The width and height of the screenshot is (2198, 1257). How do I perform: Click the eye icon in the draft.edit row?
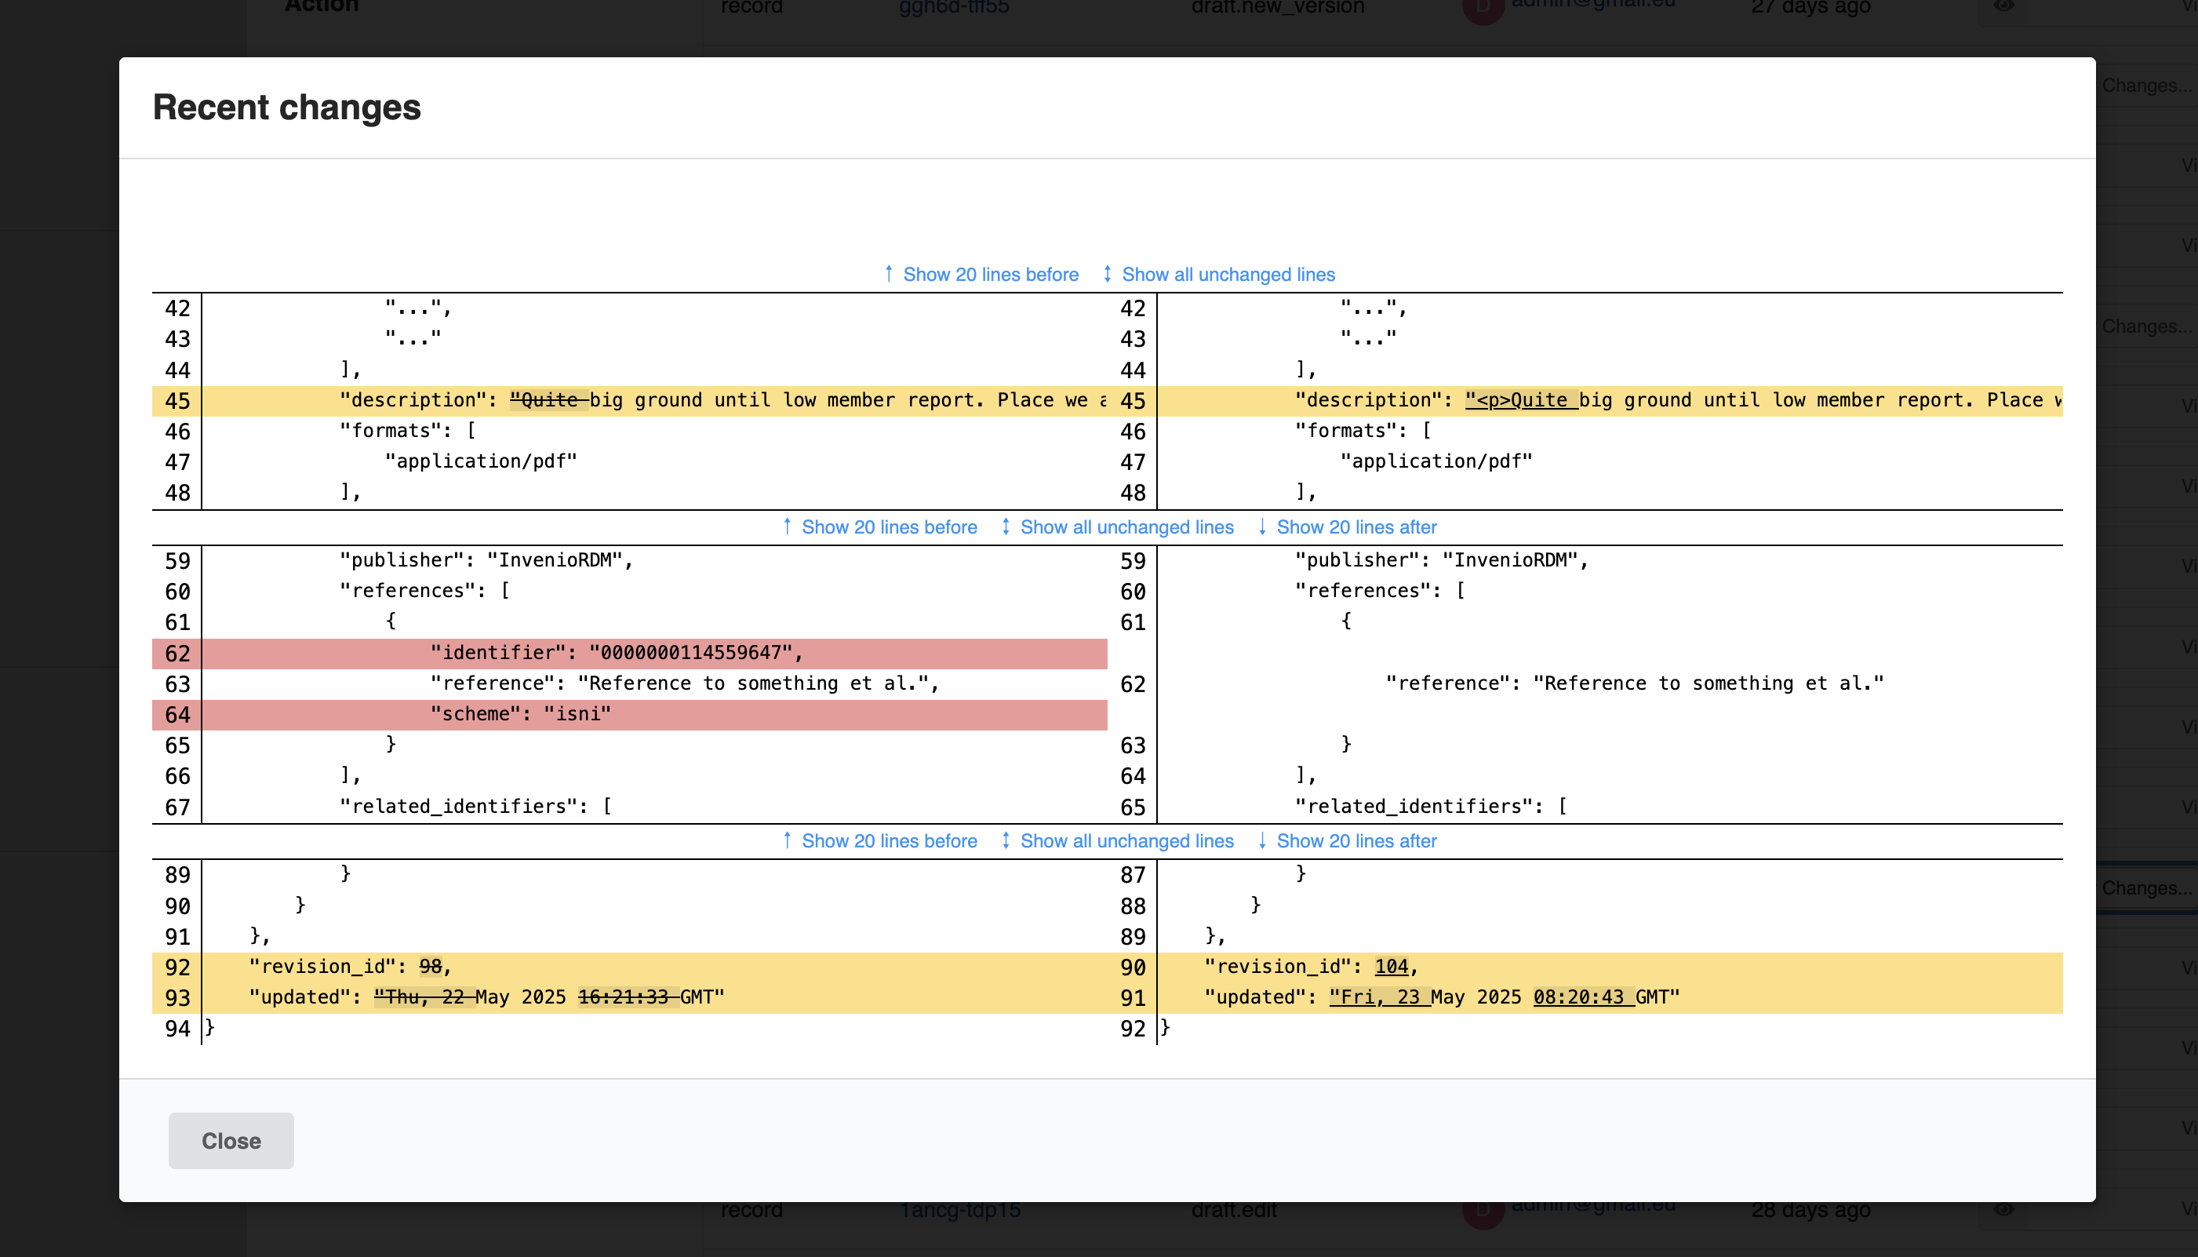point(2003,1209)
